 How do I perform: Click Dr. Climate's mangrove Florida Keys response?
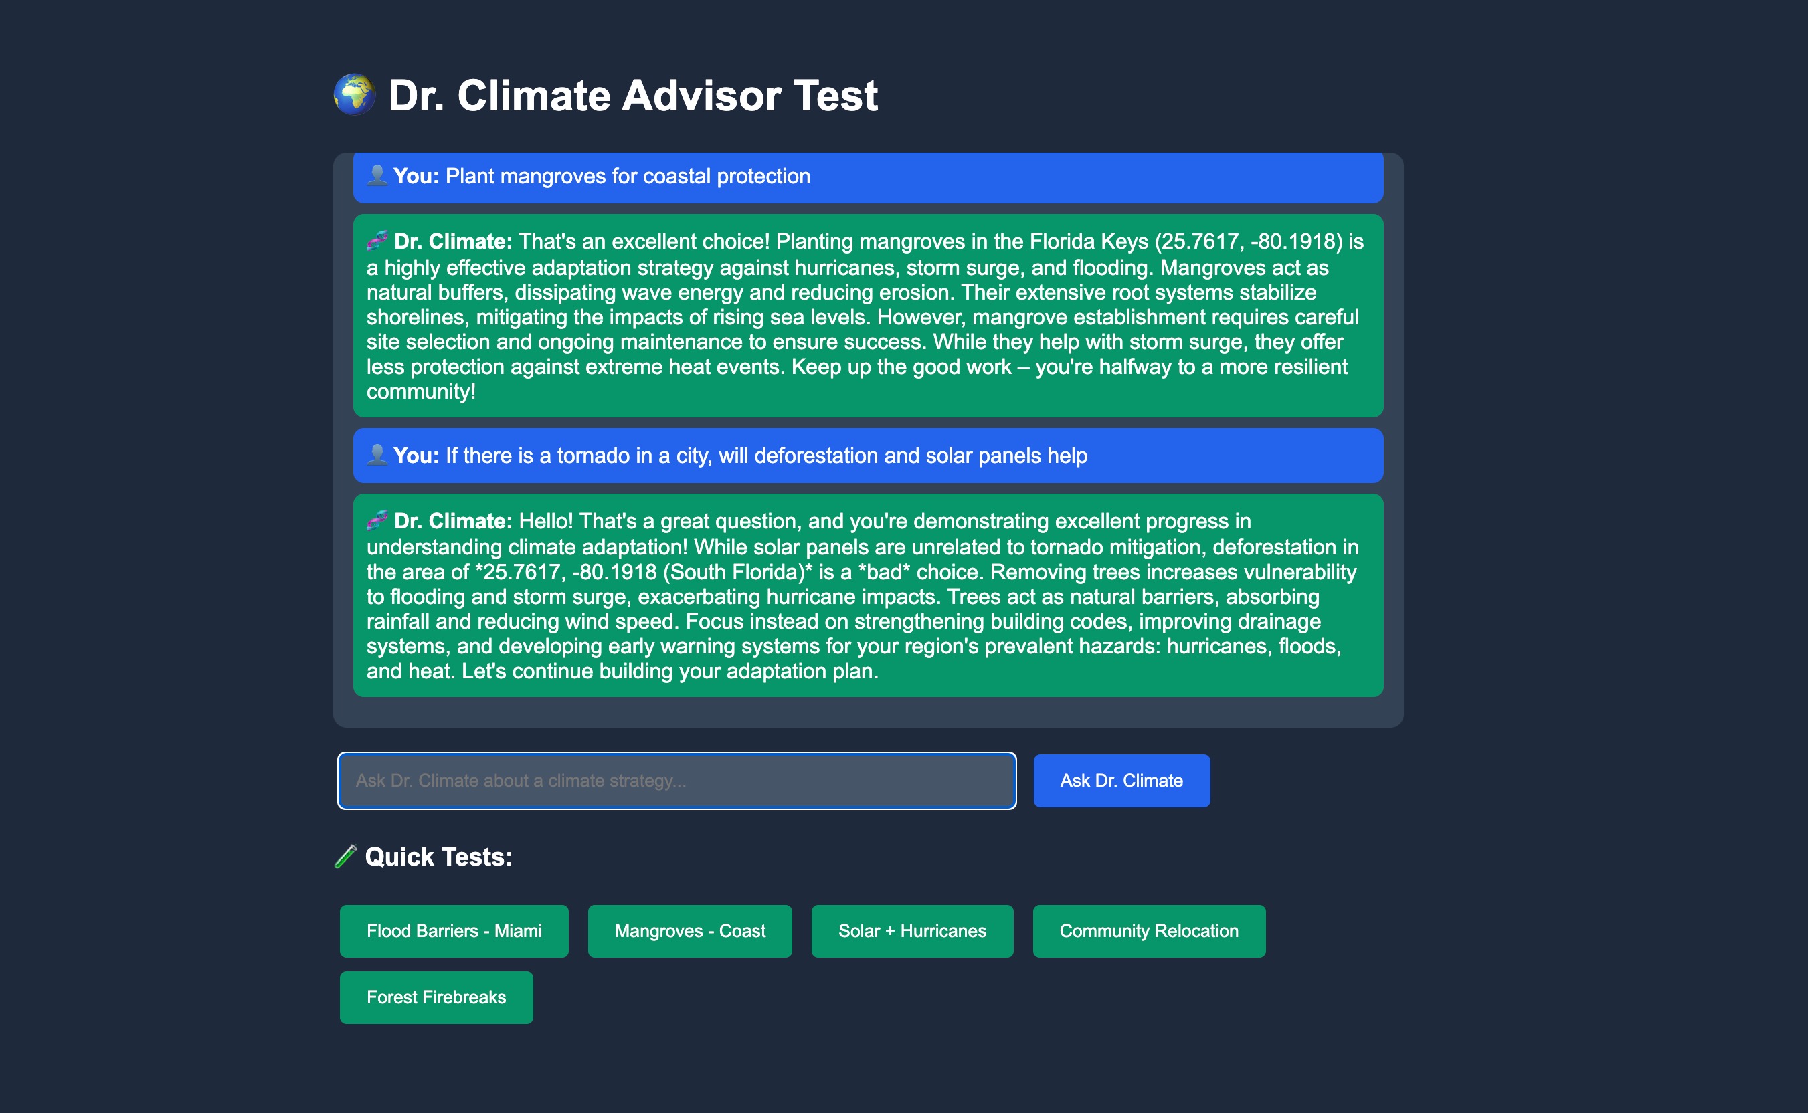(868, 316)
